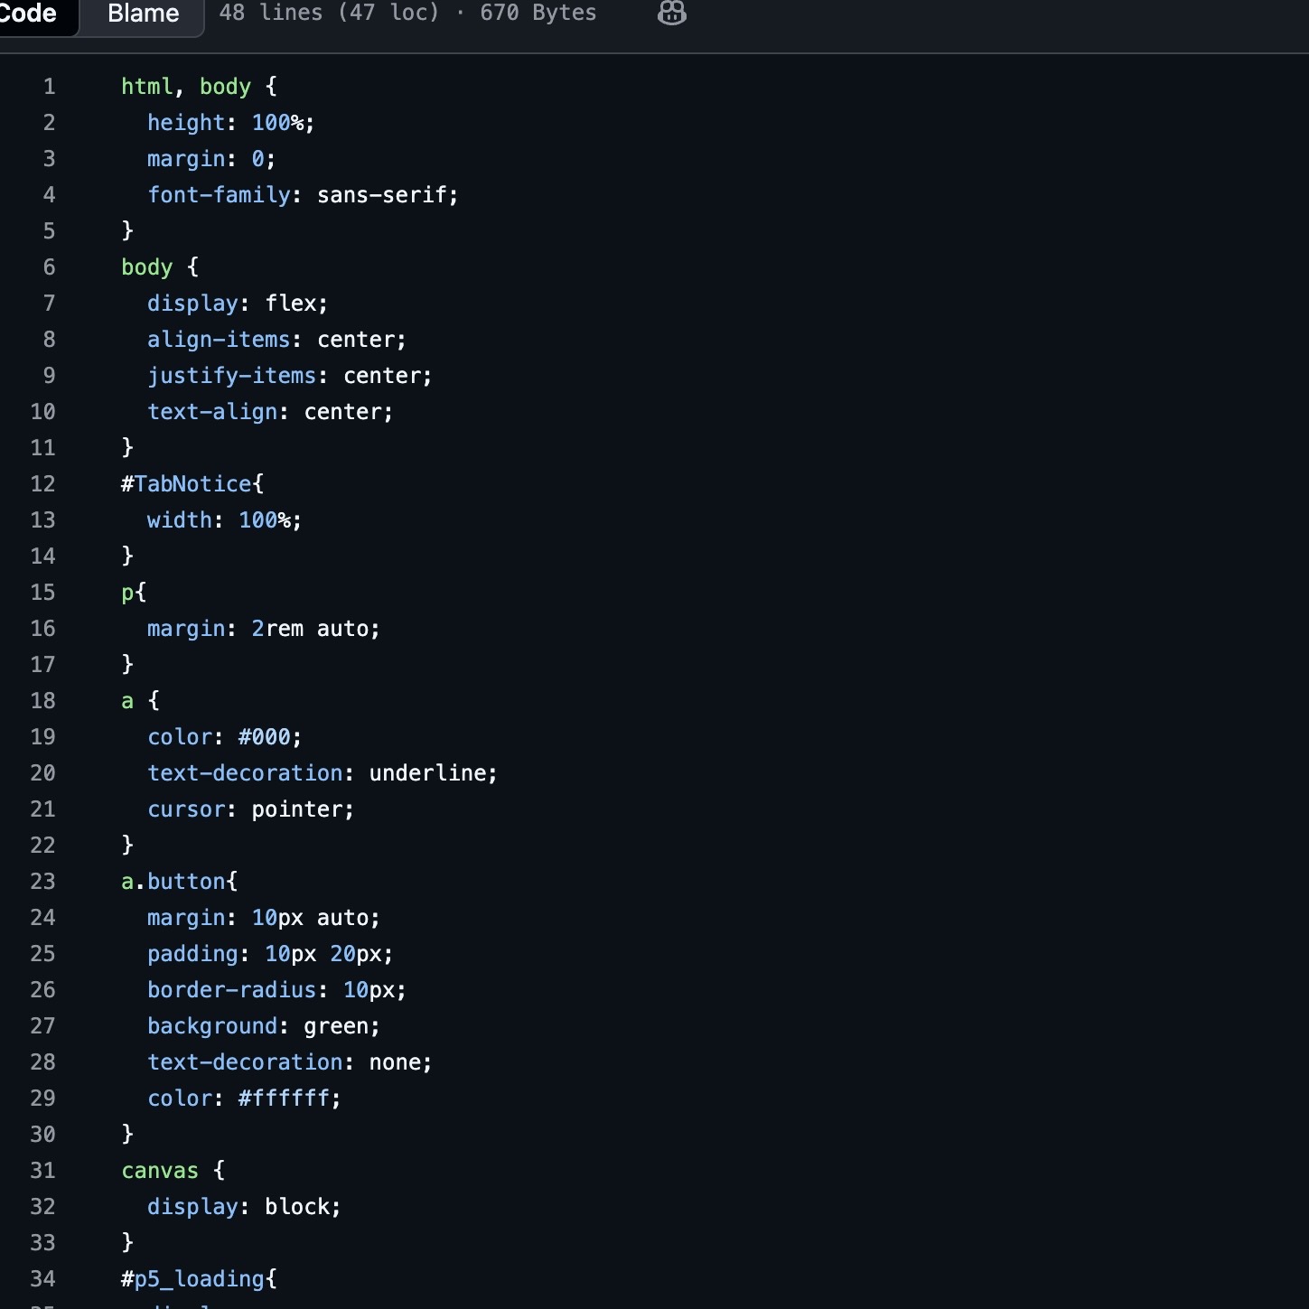The width and height of the screenshot is (1309, 1309).
Task: Select line number 12 beside #TabNotice
Action: (x=42, y=483)
